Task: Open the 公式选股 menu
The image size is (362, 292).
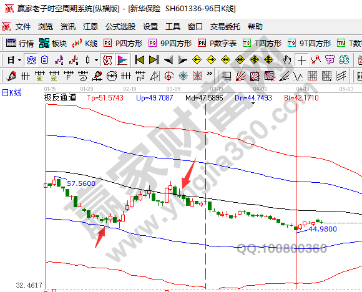Action: point(120,27)
